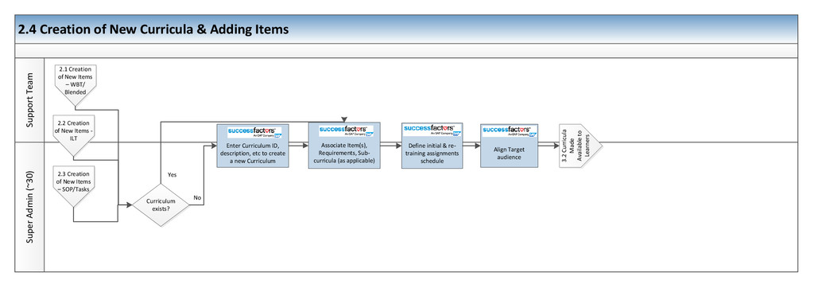Select the 2.2 Creation of New Items ILT connector

tap(74, 135)
